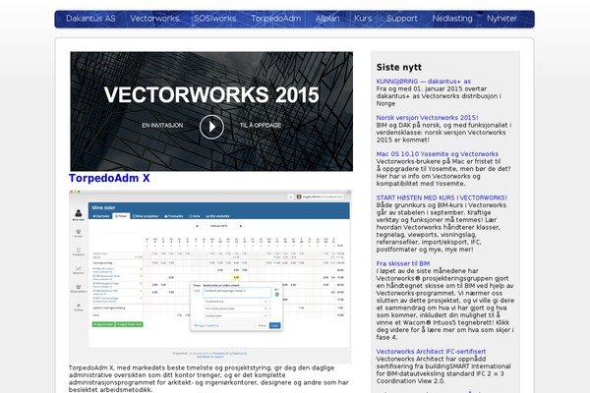Go to the Nyheter navigation item
Screen dimensions: 590x393
pos(501,19)
